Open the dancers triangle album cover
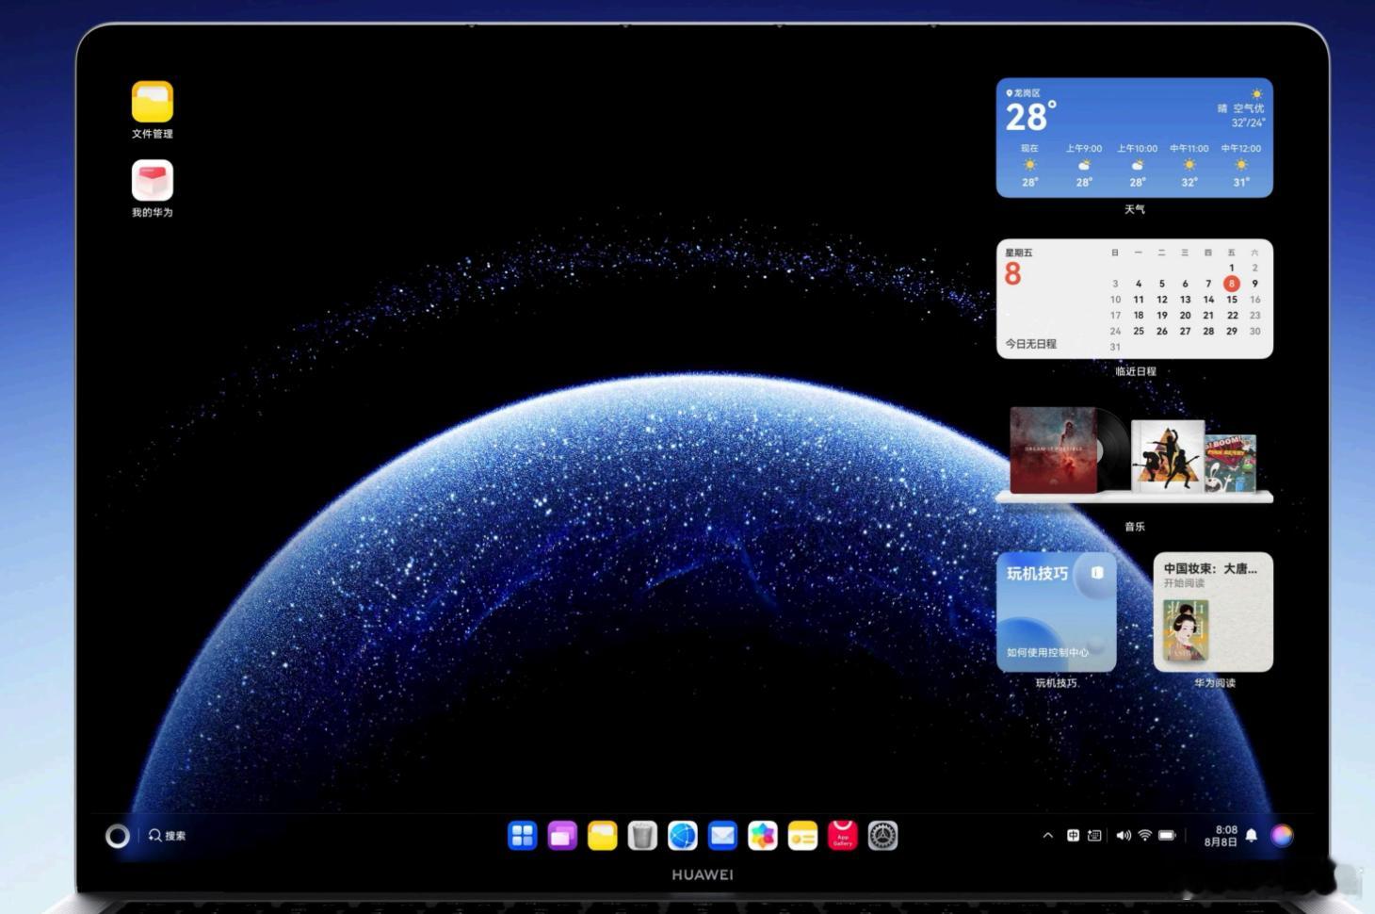1375x914 pixels. (x=1167, y=456)
